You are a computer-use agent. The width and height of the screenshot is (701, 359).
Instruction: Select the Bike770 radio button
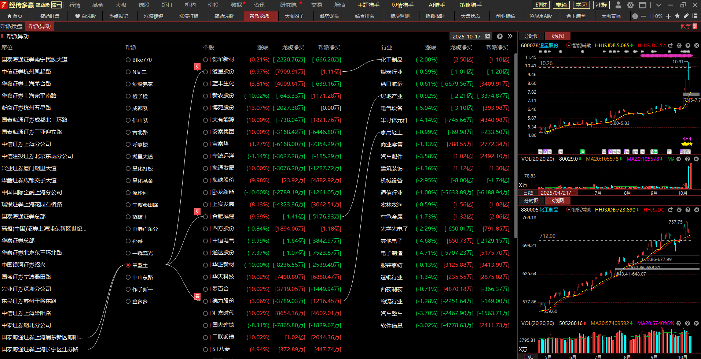pos(128,60)
